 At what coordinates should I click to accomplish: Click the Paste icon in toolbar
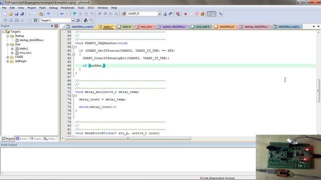(41, 14)
